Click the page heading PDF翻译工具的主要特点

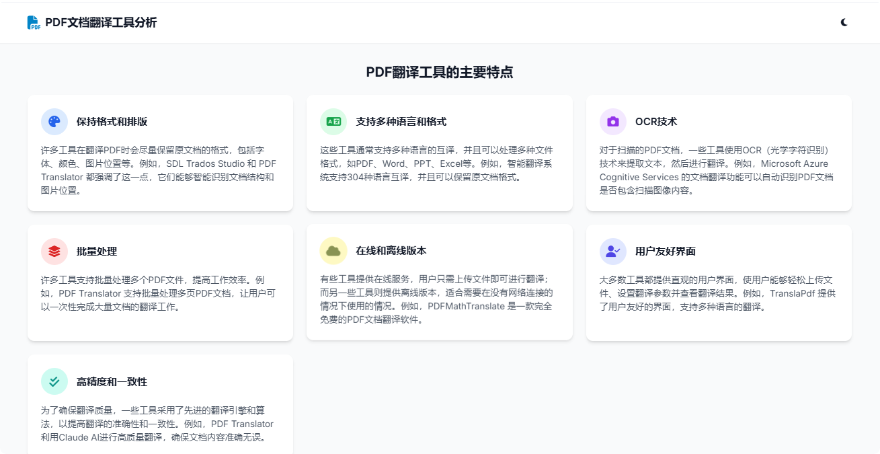(440, 71)
